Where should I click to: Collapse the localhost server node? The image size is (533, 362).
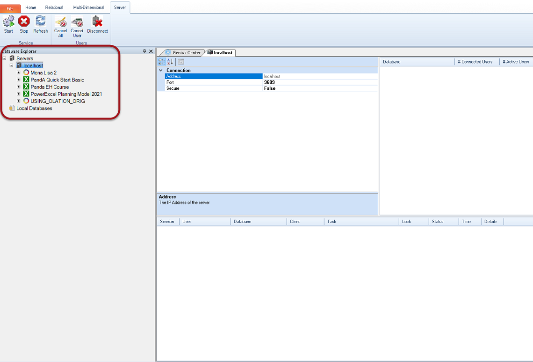point(12,66)
